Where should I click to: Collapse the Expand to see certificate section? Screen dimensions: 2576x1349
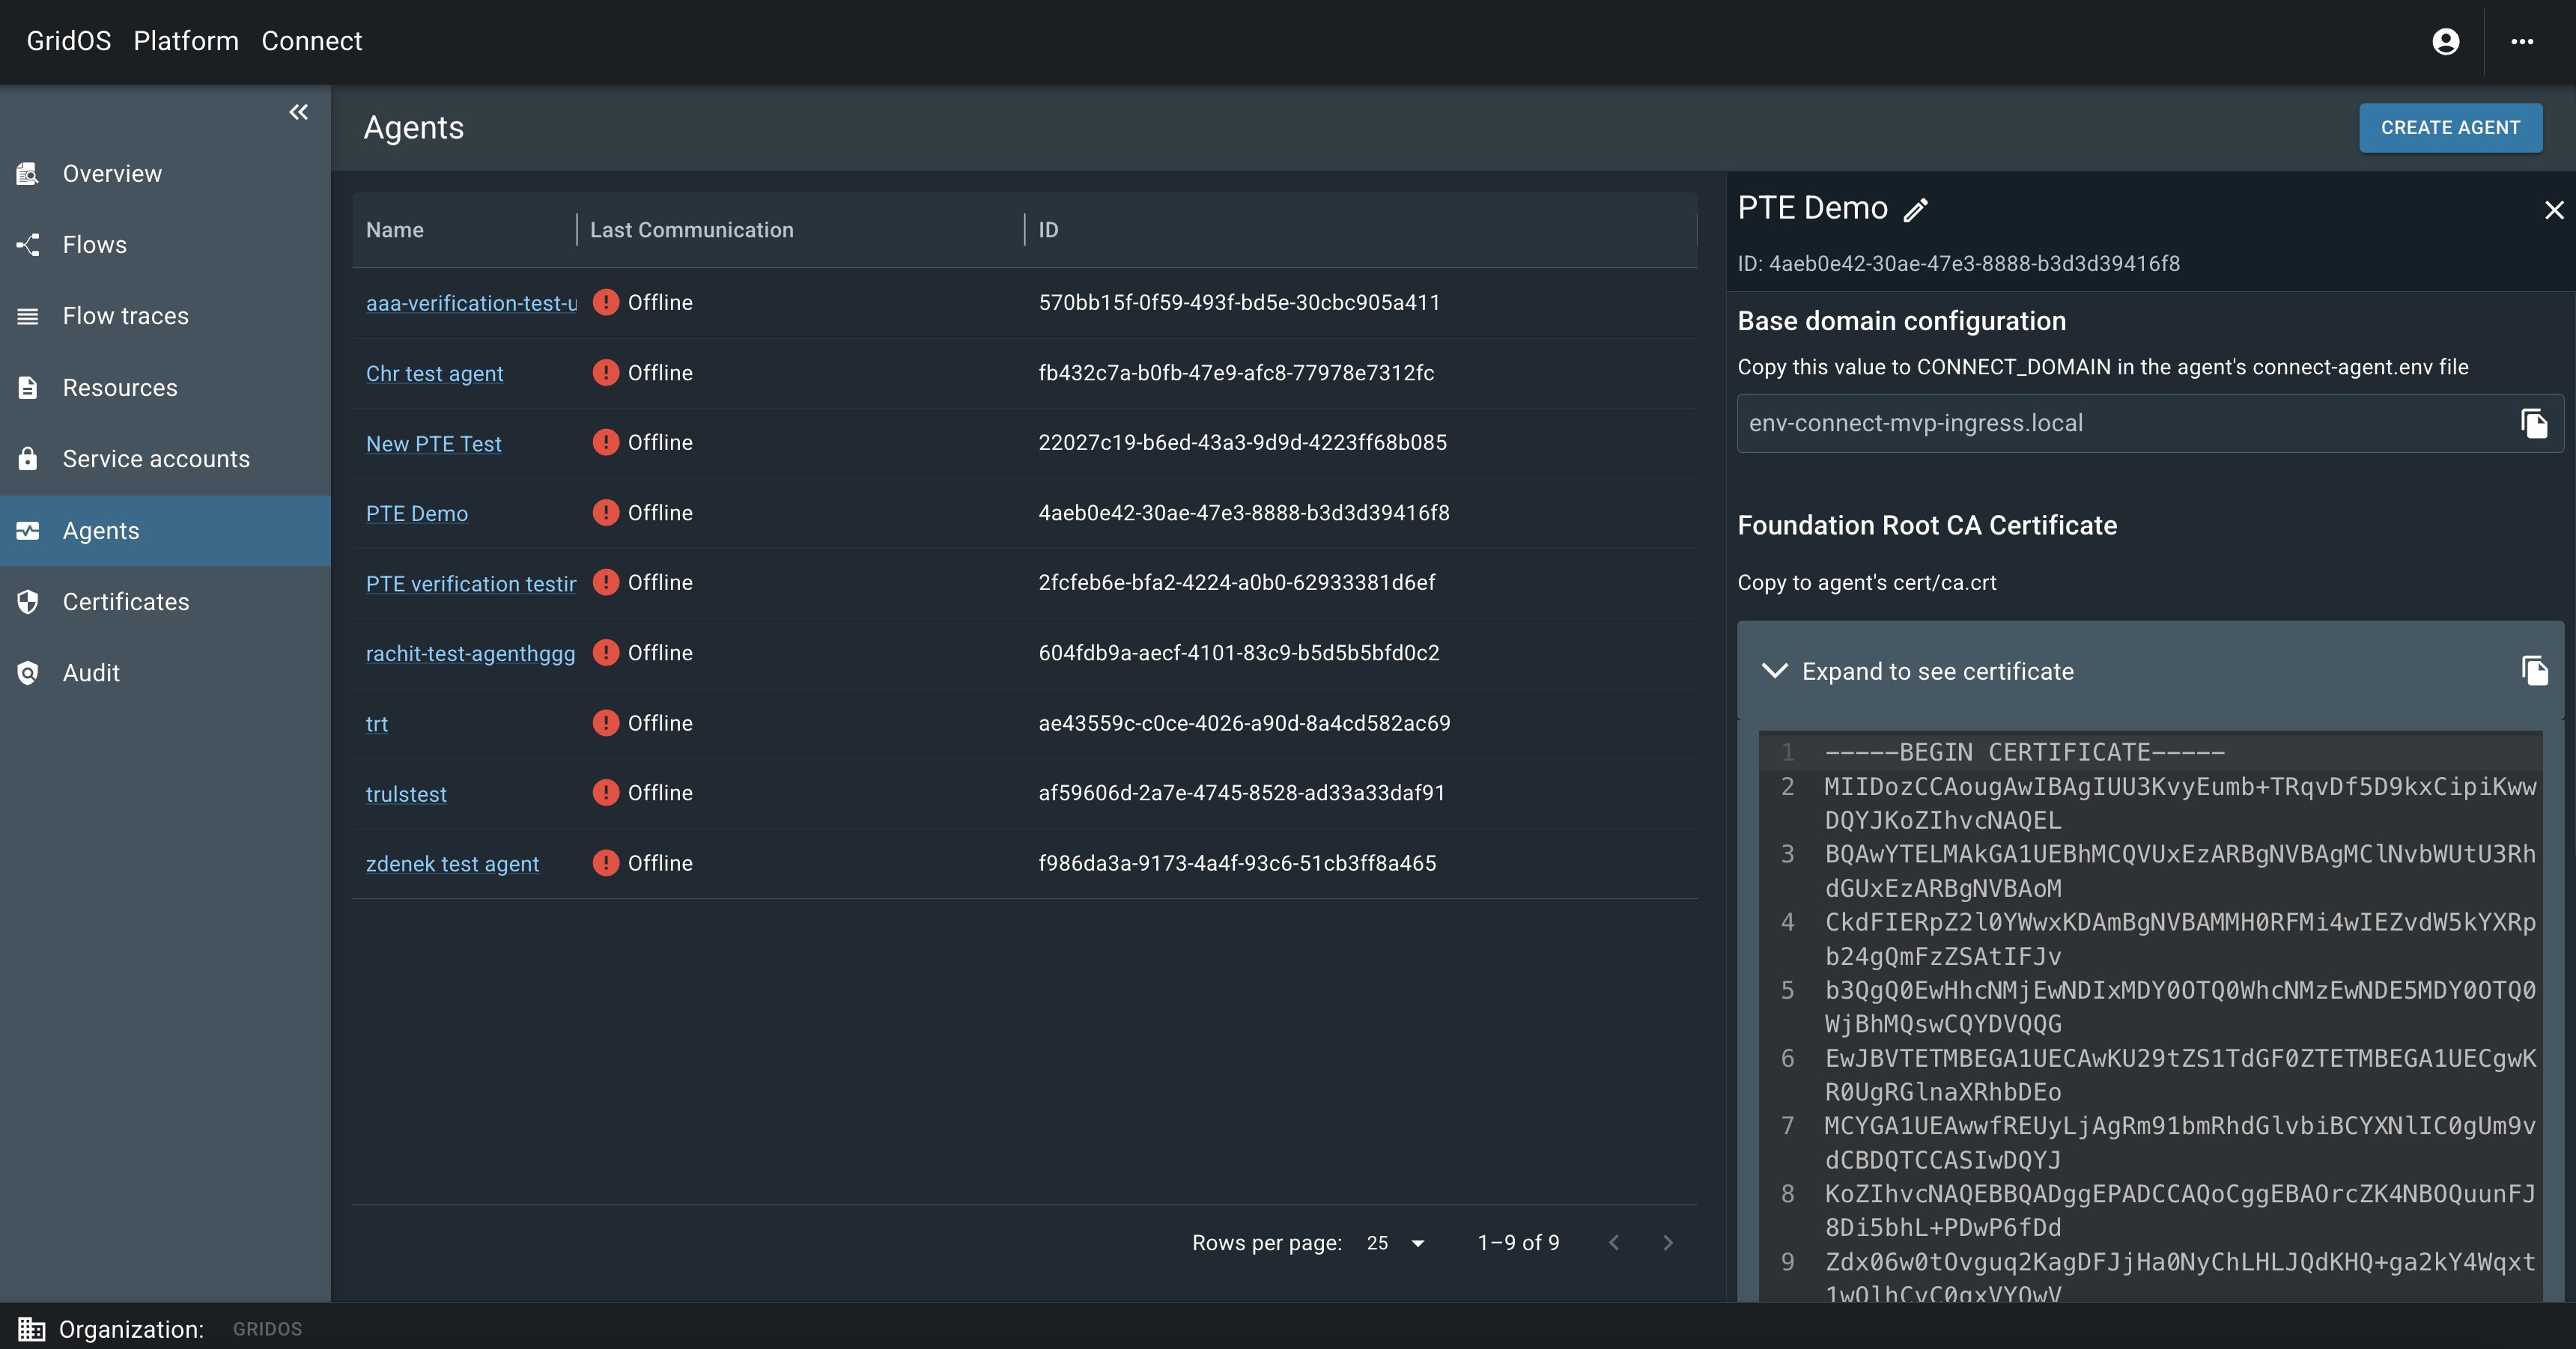tap(1774, 671)
